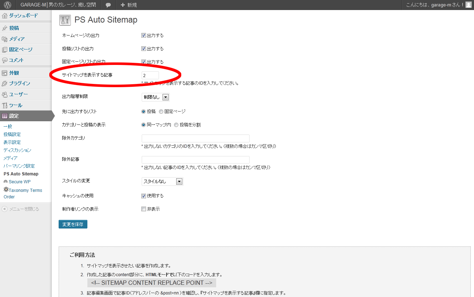Open ツール menu item
Image resolution: width=474 pixels, height=297 pixels.
point(15,105)
